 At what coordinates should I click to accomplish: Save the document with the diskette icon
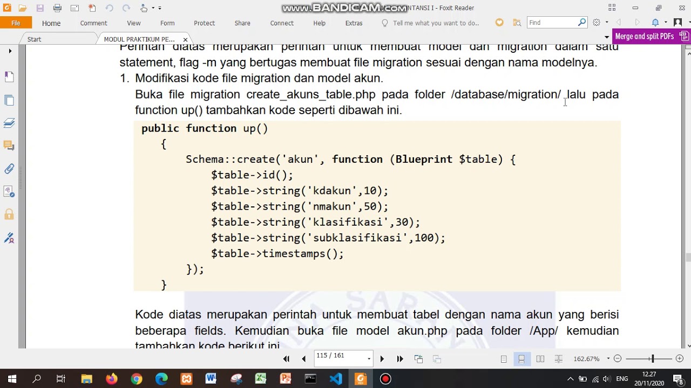40,8
